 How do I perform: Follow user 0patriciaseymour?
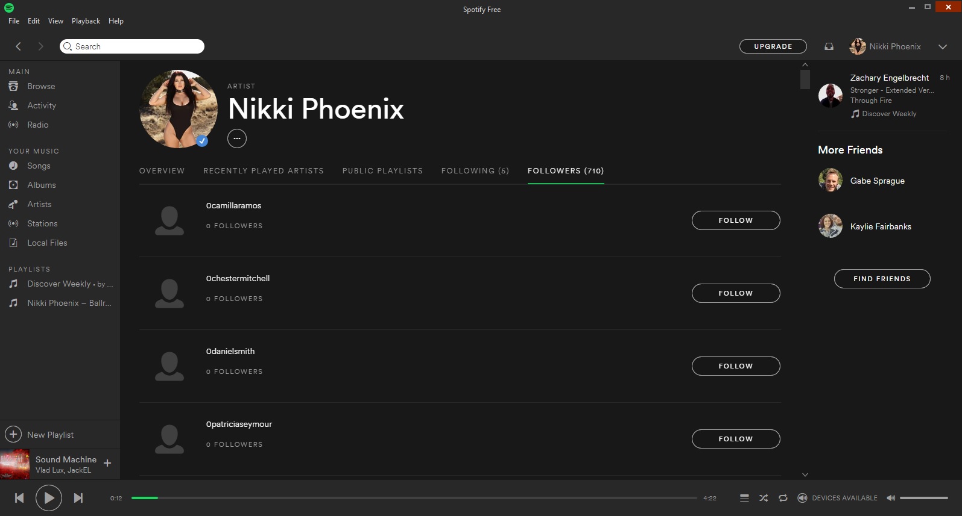point(736,439)
